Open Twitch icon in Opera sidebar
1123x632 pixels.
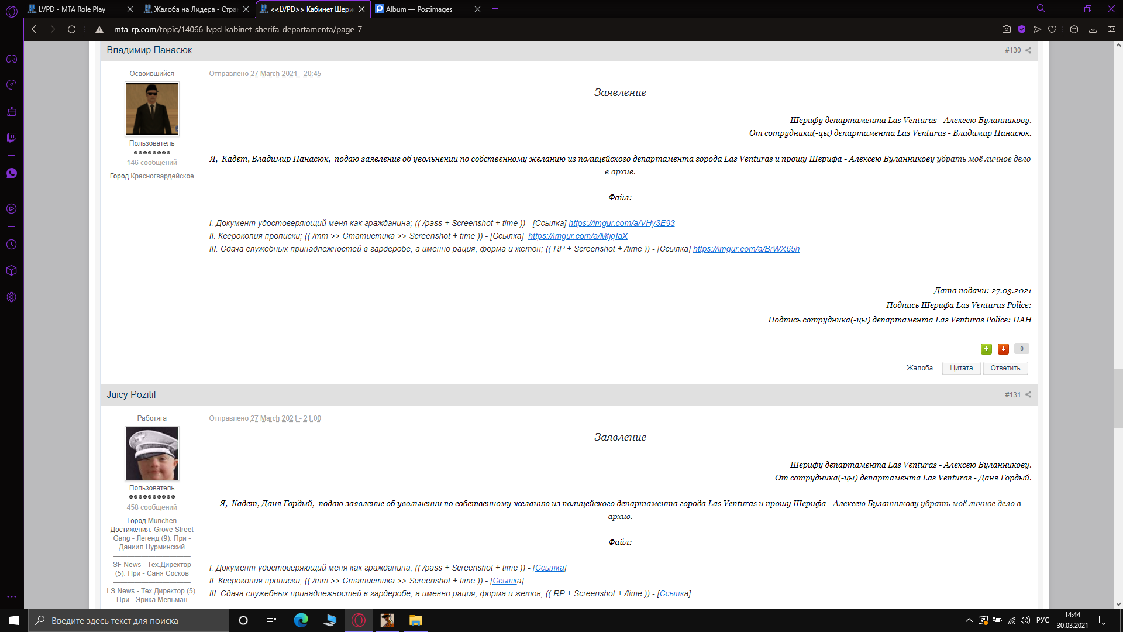[x=12, y=138]
